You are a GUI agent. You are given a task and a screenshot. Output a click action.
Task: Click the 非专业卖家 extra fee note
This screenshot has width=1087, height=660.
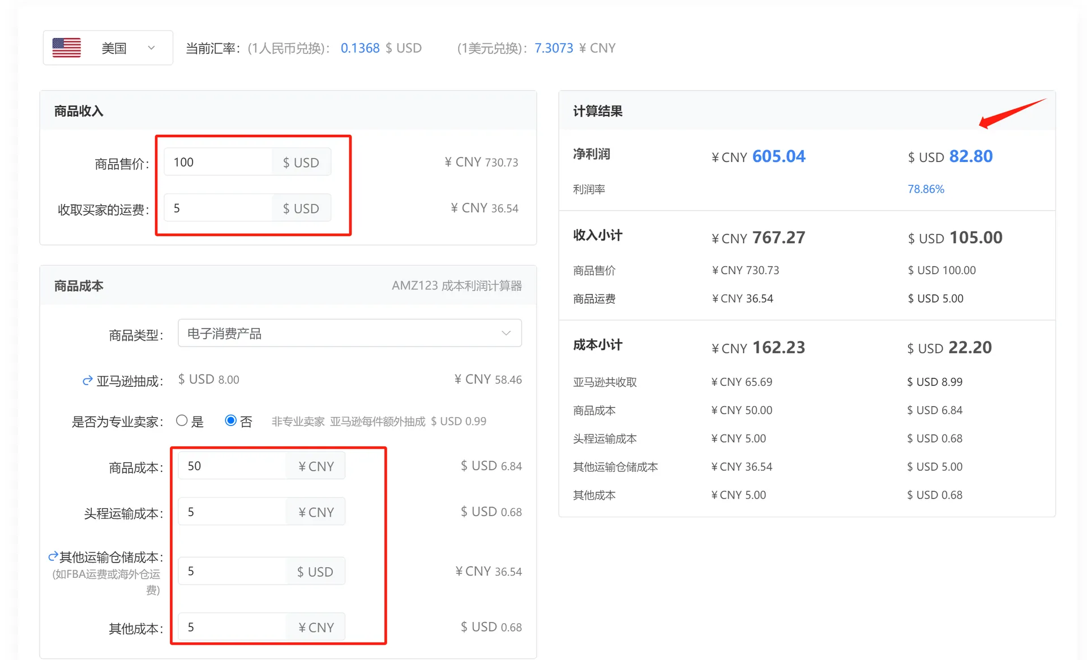[x=379, y=421]
